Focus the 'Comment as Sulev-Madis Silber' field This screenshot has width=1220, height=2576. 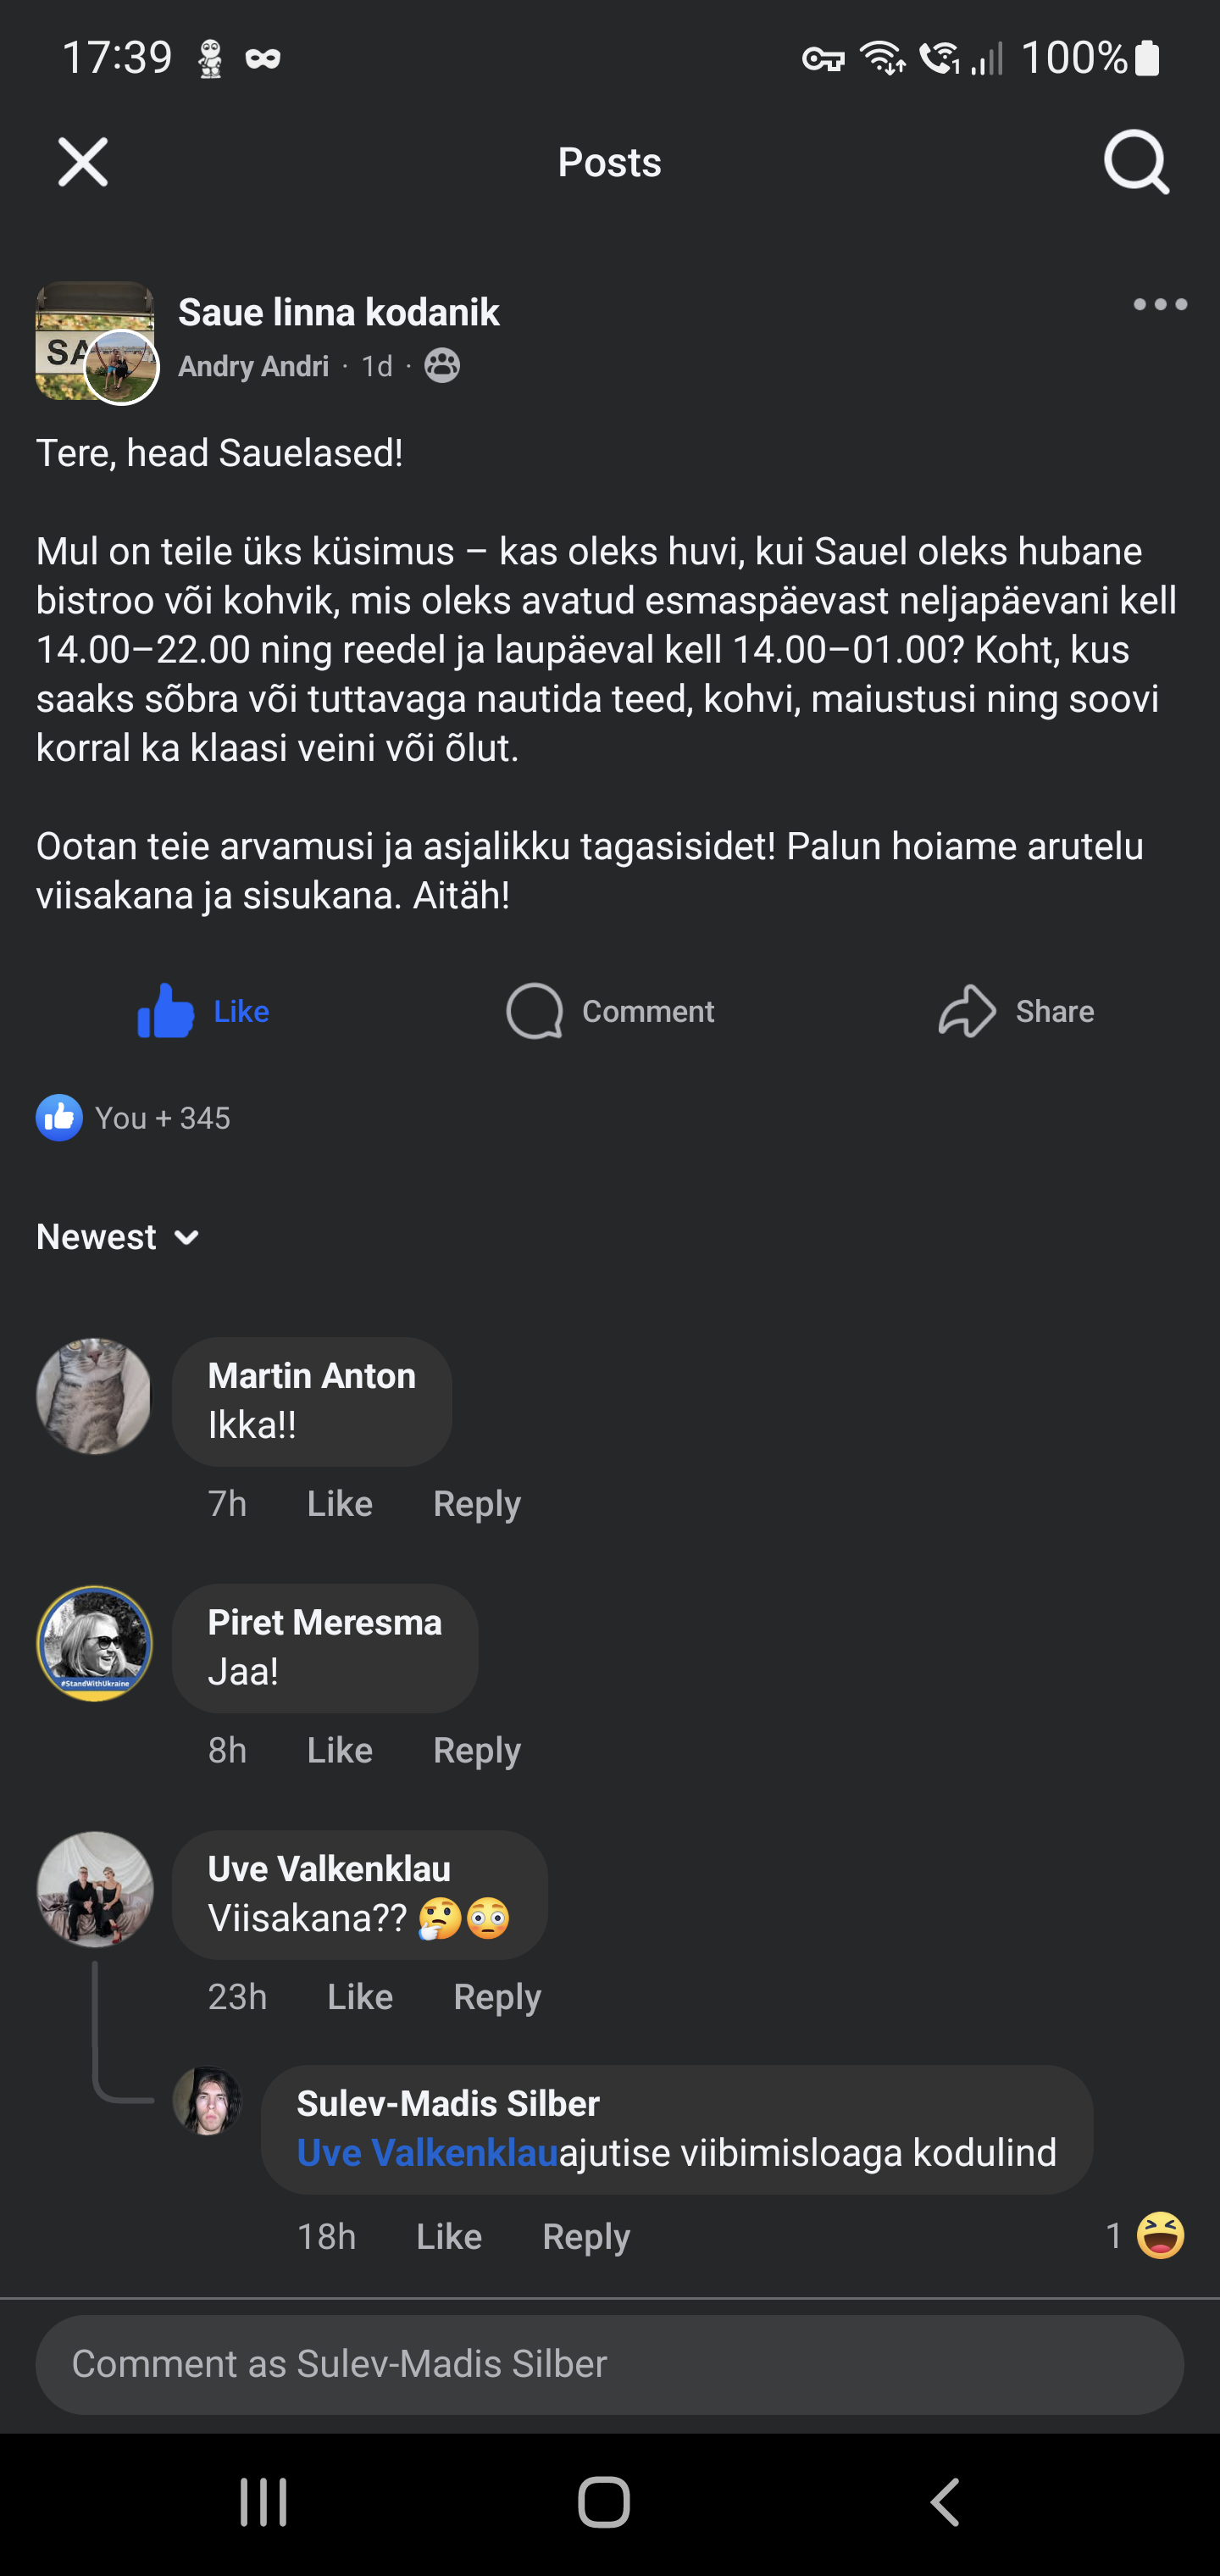point(609,2364)
